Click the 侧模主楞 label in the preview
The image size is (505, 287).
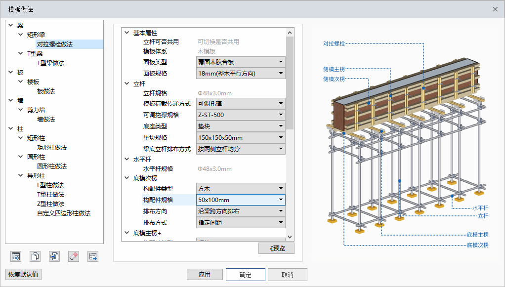coord(334,69)
